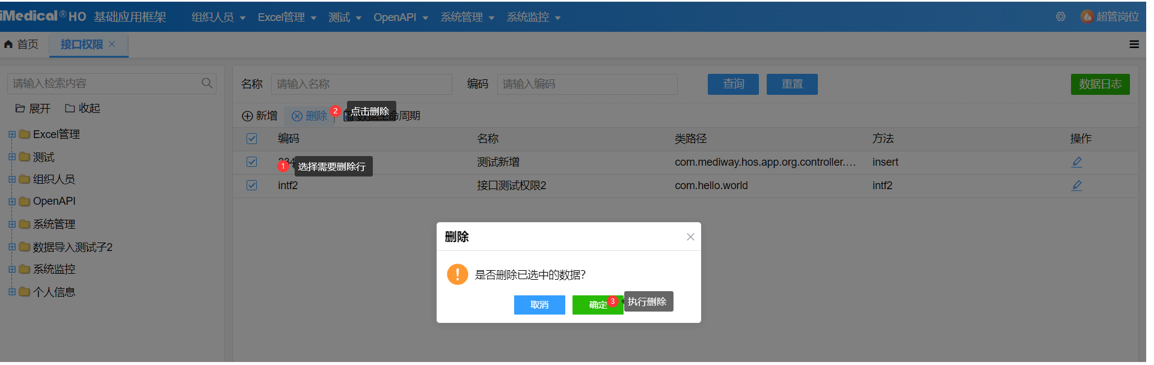
Task: Click the hamburger menu icon at right
Action: click(x=1134, y=44)
